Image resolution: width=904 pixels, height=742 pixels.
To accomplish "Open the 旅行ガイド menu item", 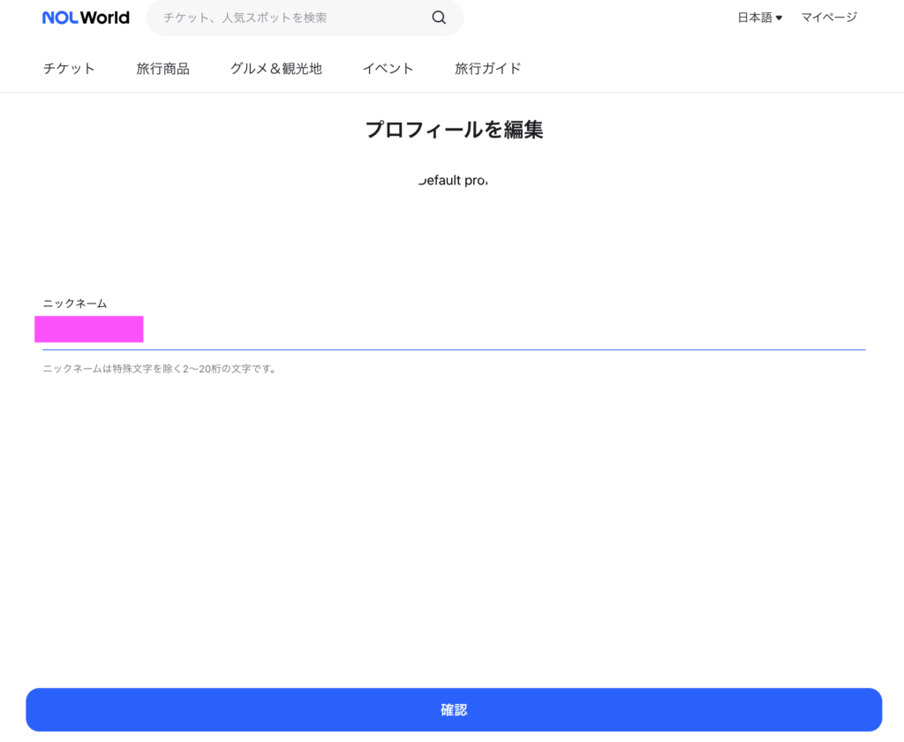I will pyautogui.click(x=487, y=69).
